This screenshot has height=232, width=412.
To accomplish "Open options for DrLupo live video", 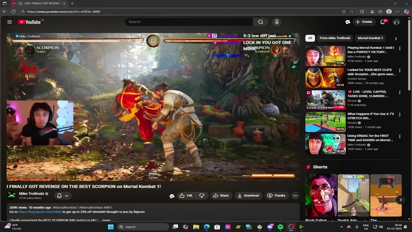I will click(400, 92).
